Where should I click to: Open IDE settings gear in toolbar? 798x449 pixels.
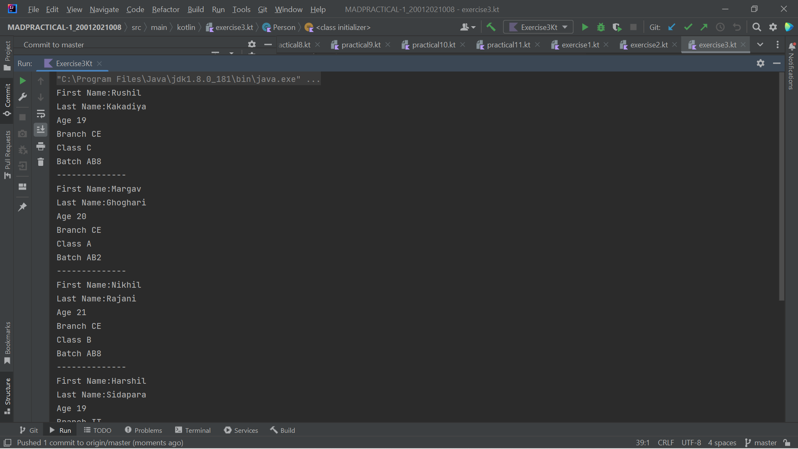tap(773, 27)
